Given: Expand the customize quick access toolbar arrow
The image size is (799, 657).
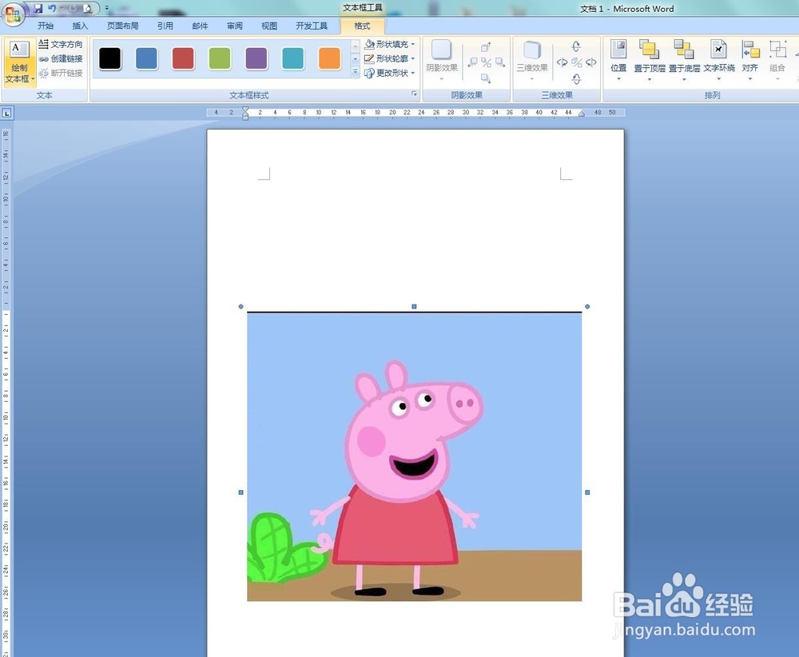Looking at the screenshot, I should click(106, 8).
